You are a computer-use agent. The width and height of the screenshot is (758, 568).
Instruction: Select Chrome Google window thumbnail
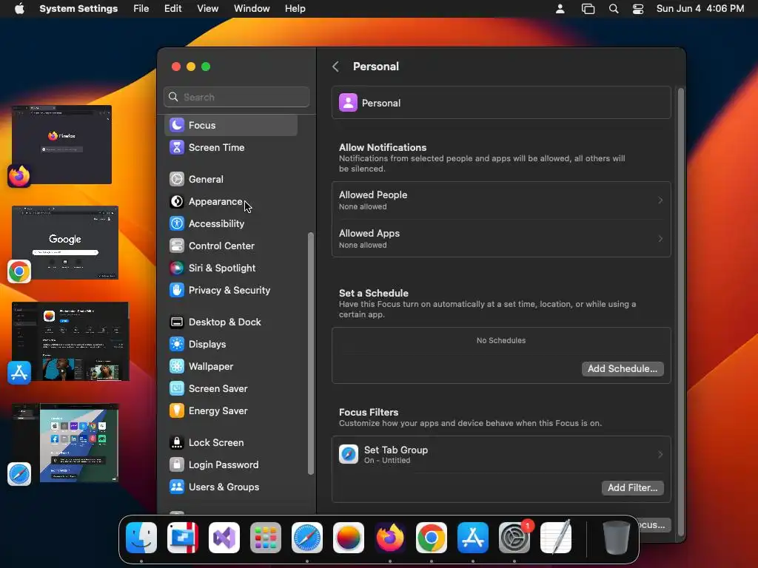point(65,243)
